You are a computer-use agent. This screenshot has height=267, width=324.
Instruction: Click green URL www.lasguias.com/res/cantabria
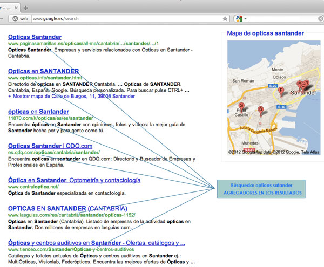click(x=72, y=215)
